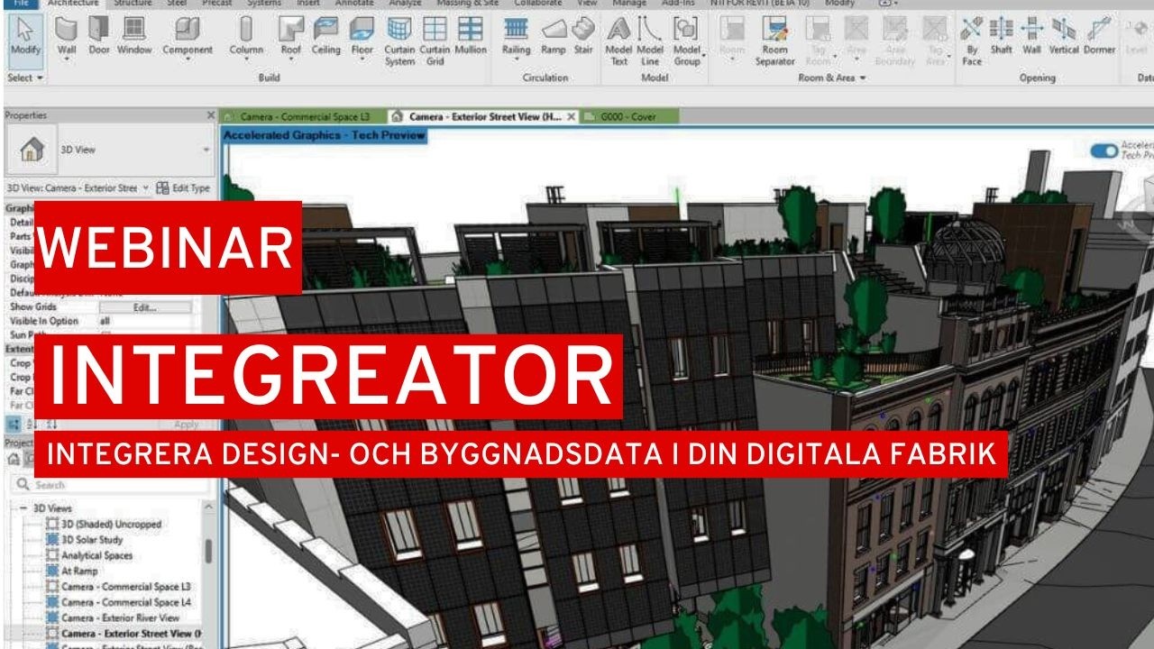Select the Railing tool

(516, 38)
